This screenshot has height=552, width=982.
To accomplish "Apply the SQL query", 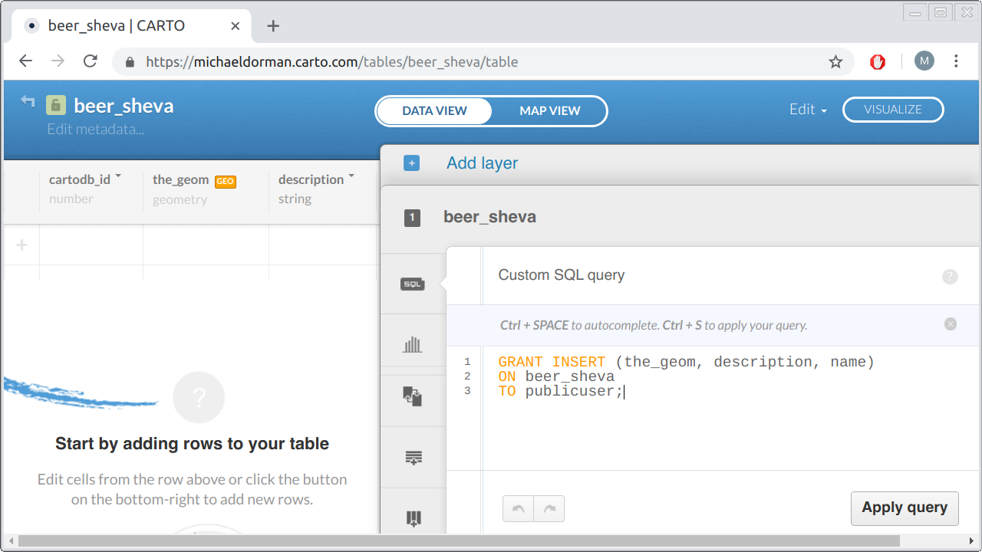I will [x=905, y=508].
